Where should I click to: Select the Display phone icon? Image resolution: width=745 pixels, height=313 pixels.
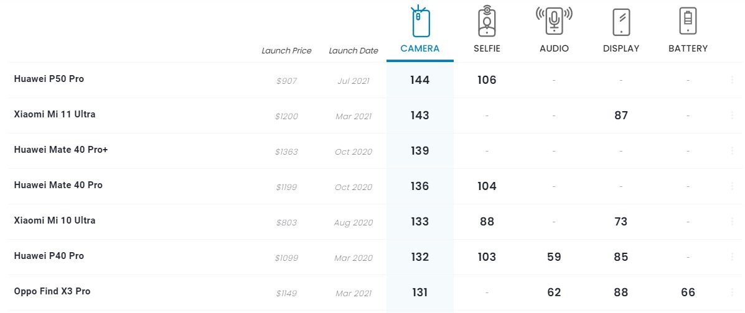(622, 22)
